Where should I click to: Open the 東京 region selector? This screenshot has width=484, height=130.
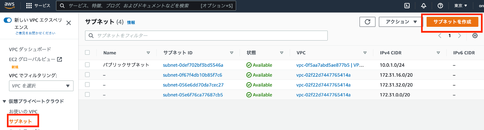[x=460, y=6]
